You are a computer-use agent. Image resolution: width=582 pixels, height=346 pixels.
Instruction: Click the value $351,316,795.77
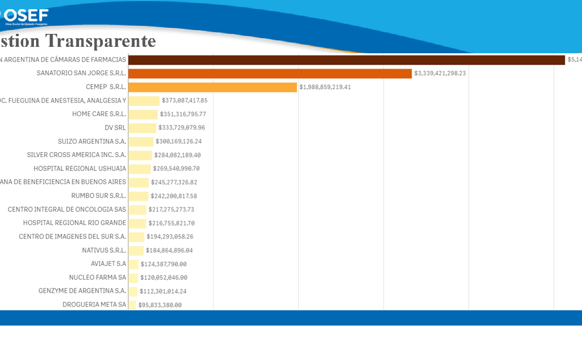pos(183,114)
